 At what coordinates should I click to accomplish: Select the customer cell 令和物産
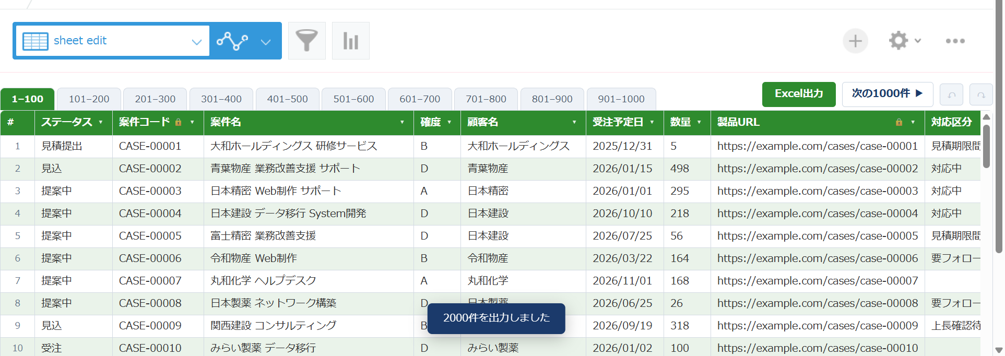(x=524, y=258)
